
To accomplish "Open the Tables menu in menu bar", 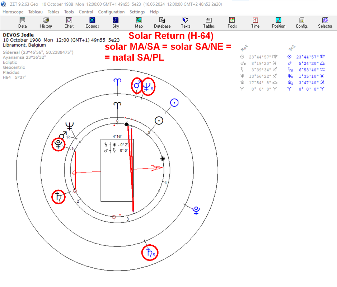I will pyautogui.click(x=53, y=12).
